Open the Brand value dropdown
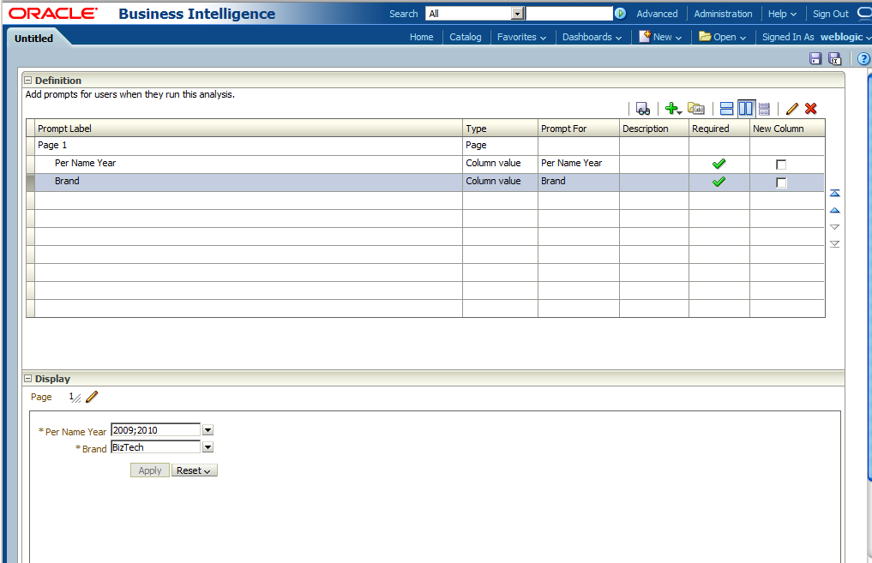This screenshot has width=872, height=563. tap(207, 446)
